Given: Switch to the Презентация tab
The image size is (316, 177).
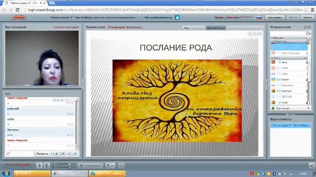Looking at the screenshot, I should tap(216, 28).
